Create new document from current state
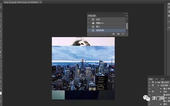The height and width of the screenshot is (106, 170). (113, 34)
